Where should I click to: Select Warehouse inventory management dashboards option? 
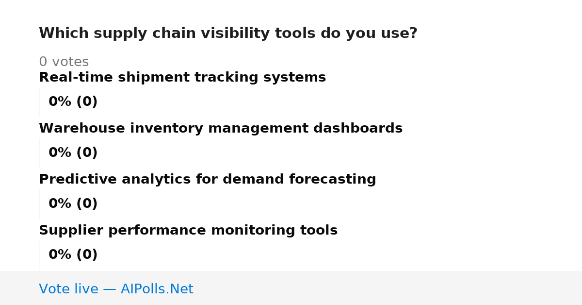[221, 128]
